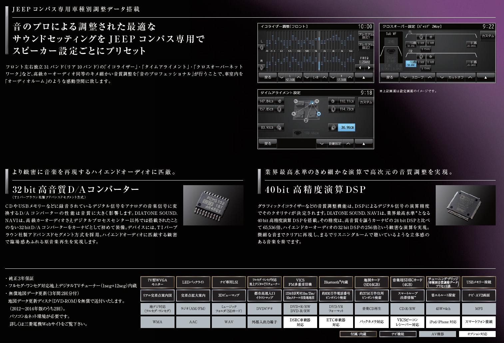The image size is (504, 343).
Task: Click the tweeter icon beside 110.11cm
Action: (x=333, y=101)
